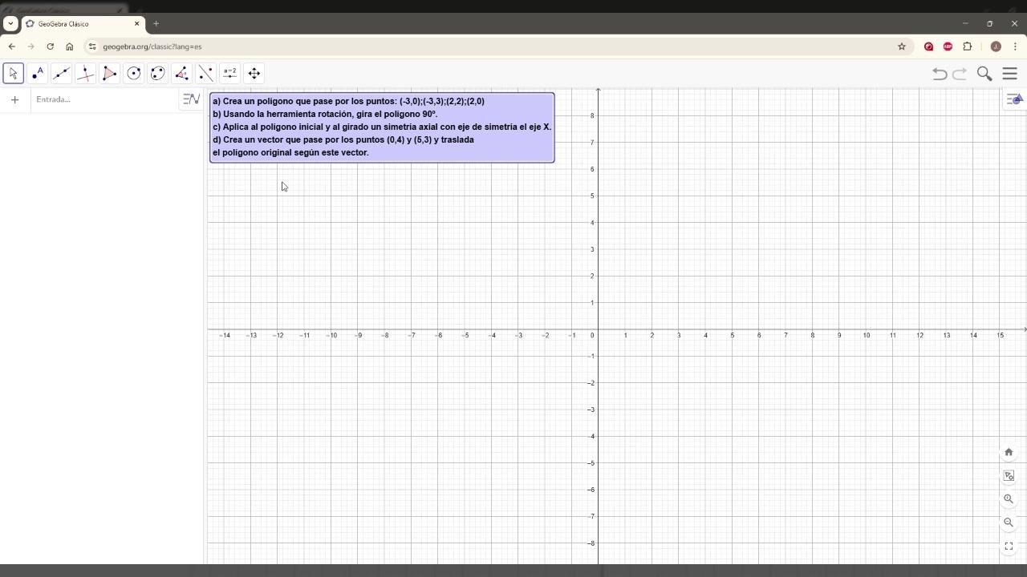Viewport: 1027px width, 577px height.
Task: Redo the GeoGebra action
Action: (x=960, y=74)
